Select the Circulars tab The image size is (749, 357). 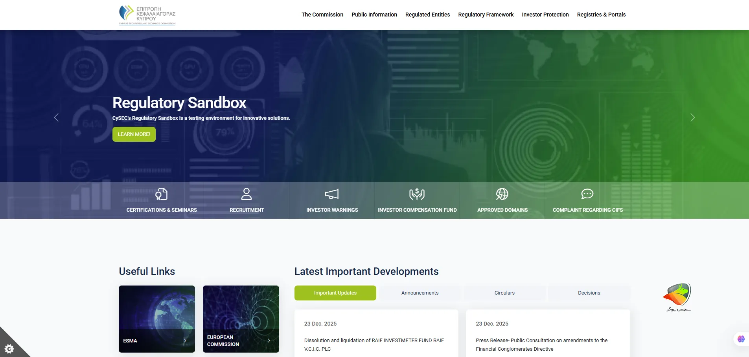pyautogui.click(x=504, y=293)
